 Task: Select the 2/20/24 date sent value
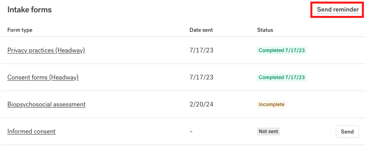click(201, 105)
